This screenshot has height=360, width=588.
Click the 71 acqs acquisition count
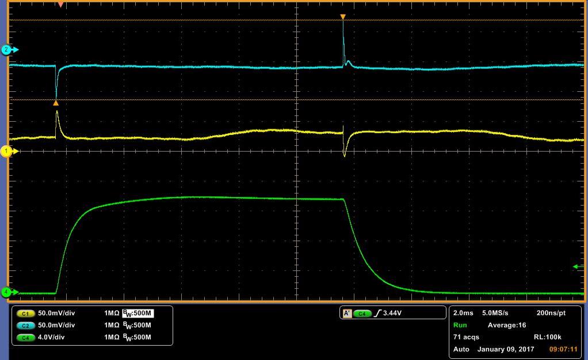(x=466, y=337)
